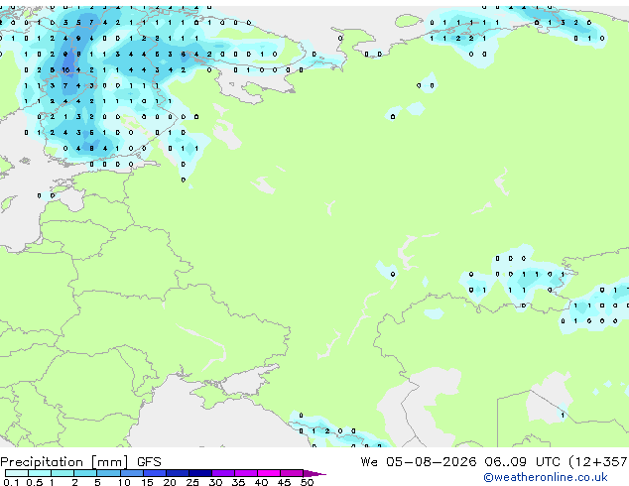Click the '(12+357' forecast offset text
Screen dimensions: 629x486
(x=598, y=462)
